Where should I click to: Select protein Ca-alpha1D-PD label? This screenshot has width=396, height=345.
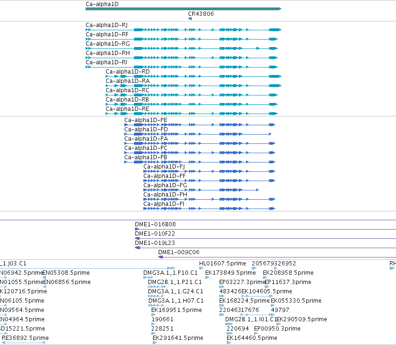pyautogui.click(x=146, y=129)
